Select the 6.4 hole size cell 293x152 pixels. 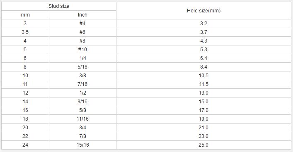click(203, 58)
